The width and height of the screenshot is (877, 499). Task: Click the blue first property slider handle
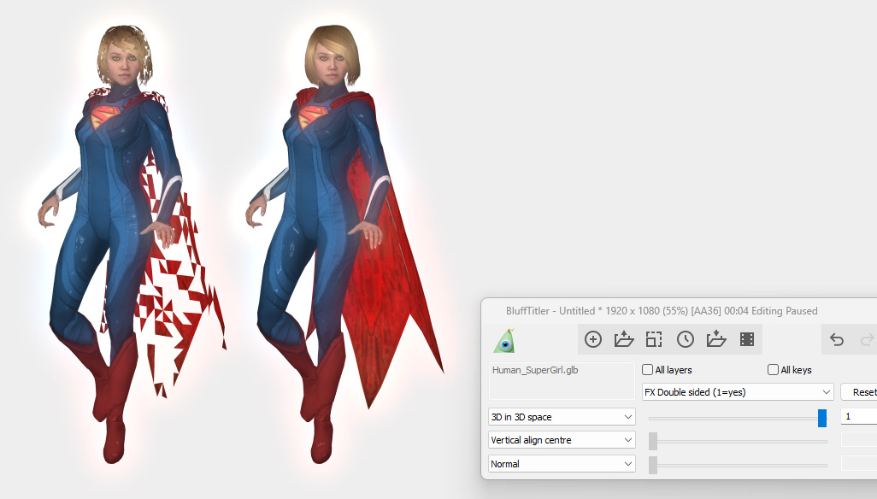click(x=822, y=418)
